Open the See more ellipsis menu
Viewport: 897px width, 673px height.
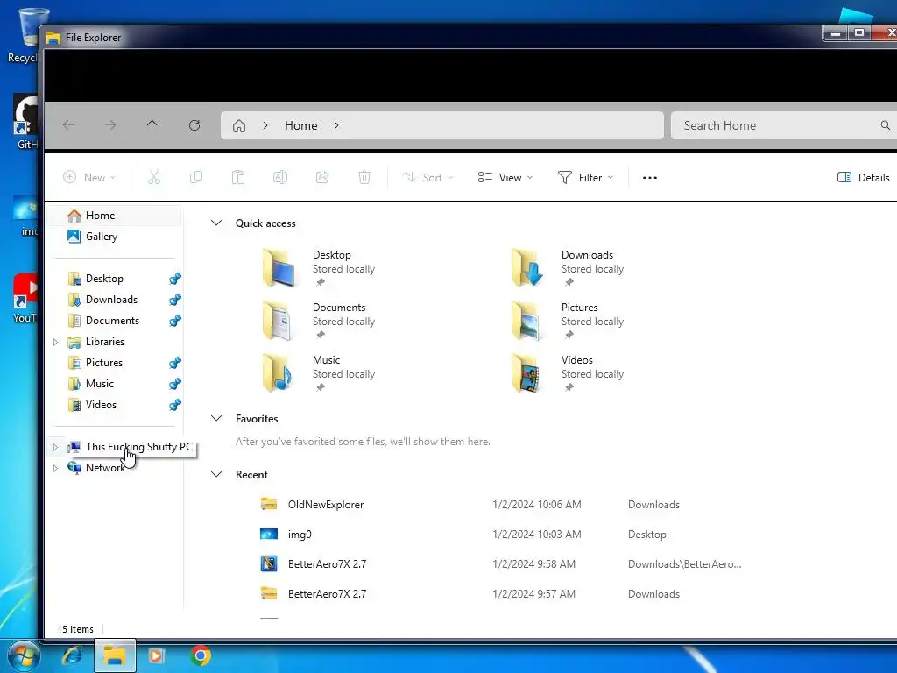click(650, 178)
